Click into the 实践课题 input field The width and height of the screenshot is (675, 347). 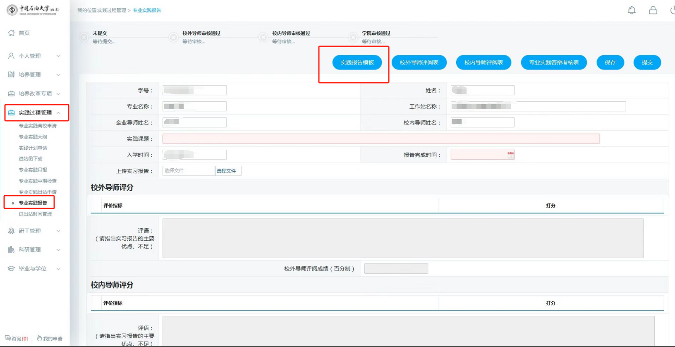(381, 139)
